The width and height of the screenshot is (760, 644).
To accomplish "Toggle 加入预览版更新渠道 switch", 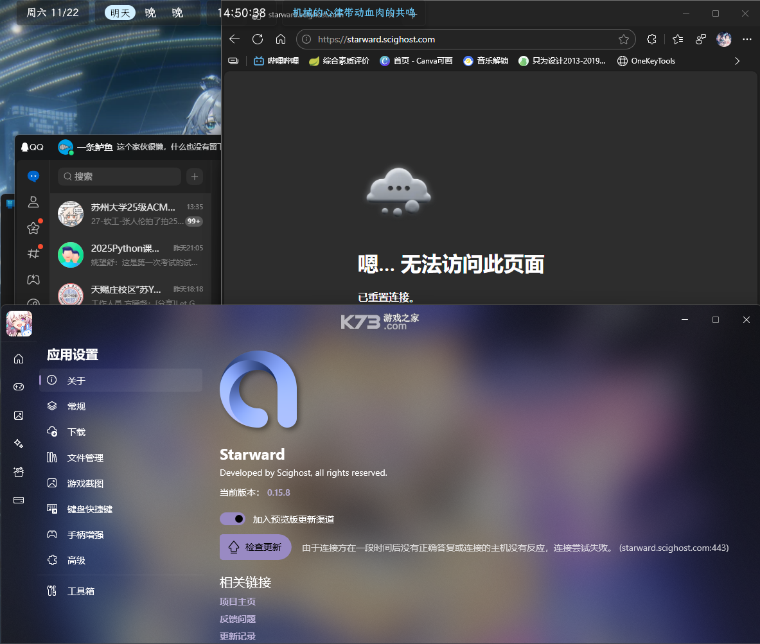I will tap(233, 519).
